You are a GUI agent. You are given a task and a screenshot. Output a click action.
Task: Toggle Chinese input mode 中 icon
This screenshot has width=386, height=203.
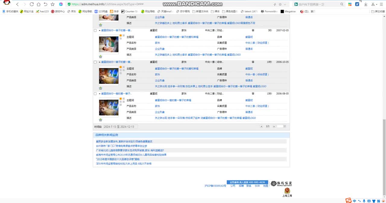tap(354, 201)
